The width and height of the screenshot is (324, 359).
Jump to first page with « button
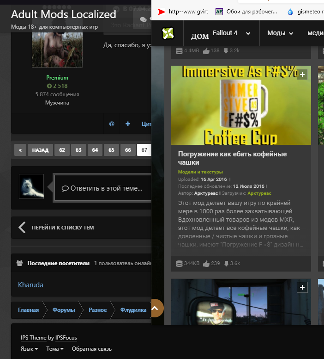20,150
